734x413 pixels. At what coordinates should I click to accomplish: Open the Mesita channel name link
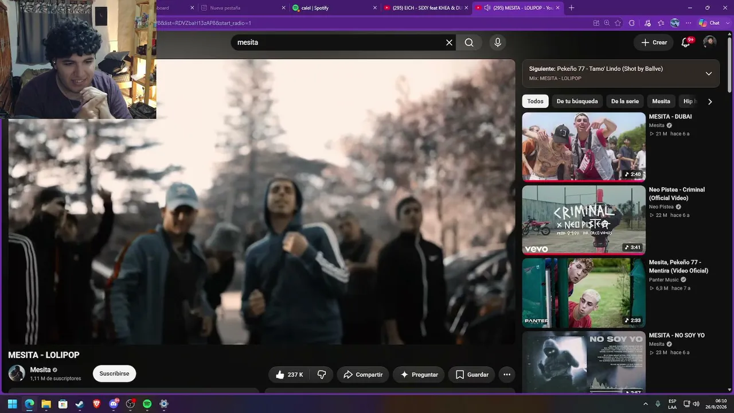tap(40, 370)
